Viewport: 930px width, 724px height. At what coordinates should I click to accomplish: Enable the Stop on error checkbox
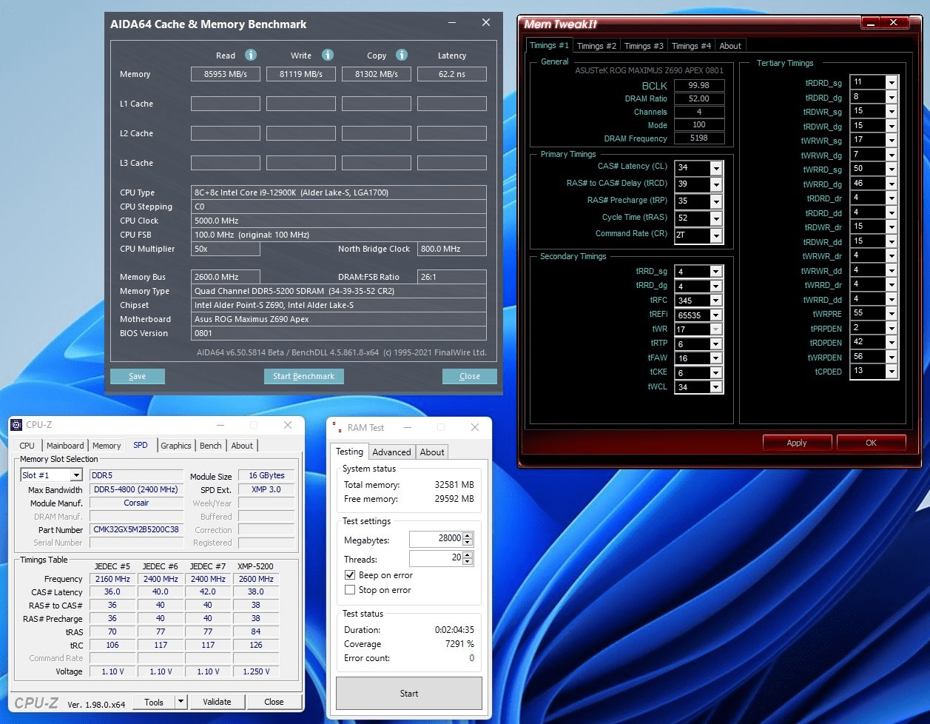(x=350, y=590)
